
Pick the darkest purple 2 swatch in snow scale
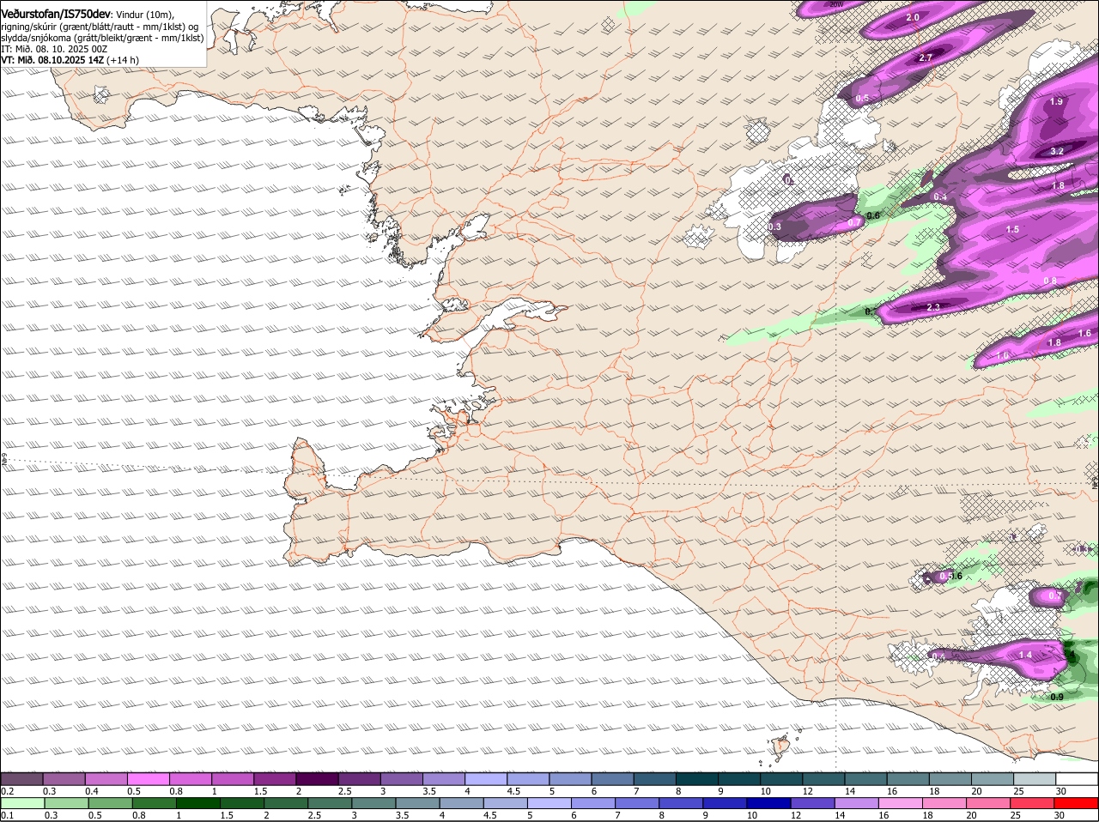click(x=316, y=778)
